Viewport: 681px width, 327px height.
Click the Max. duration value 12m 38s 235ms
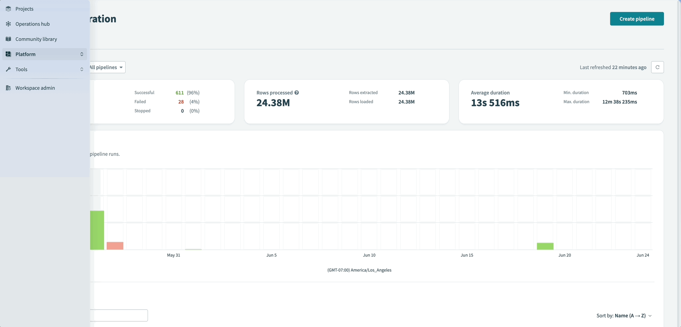pos(620,102)
